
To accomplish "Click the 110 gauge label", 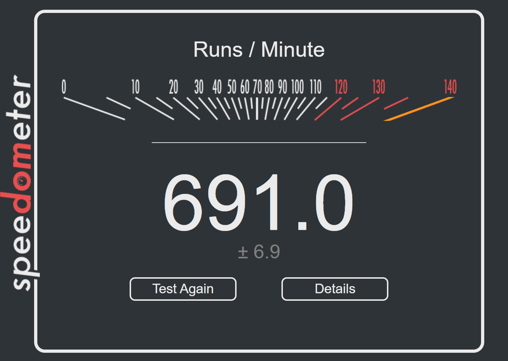I will (316, 87).
